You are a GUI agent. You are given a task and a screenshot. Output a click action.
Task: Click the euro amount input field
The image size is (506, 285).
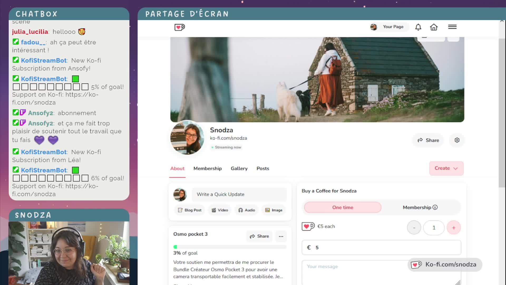click(381, 248)
